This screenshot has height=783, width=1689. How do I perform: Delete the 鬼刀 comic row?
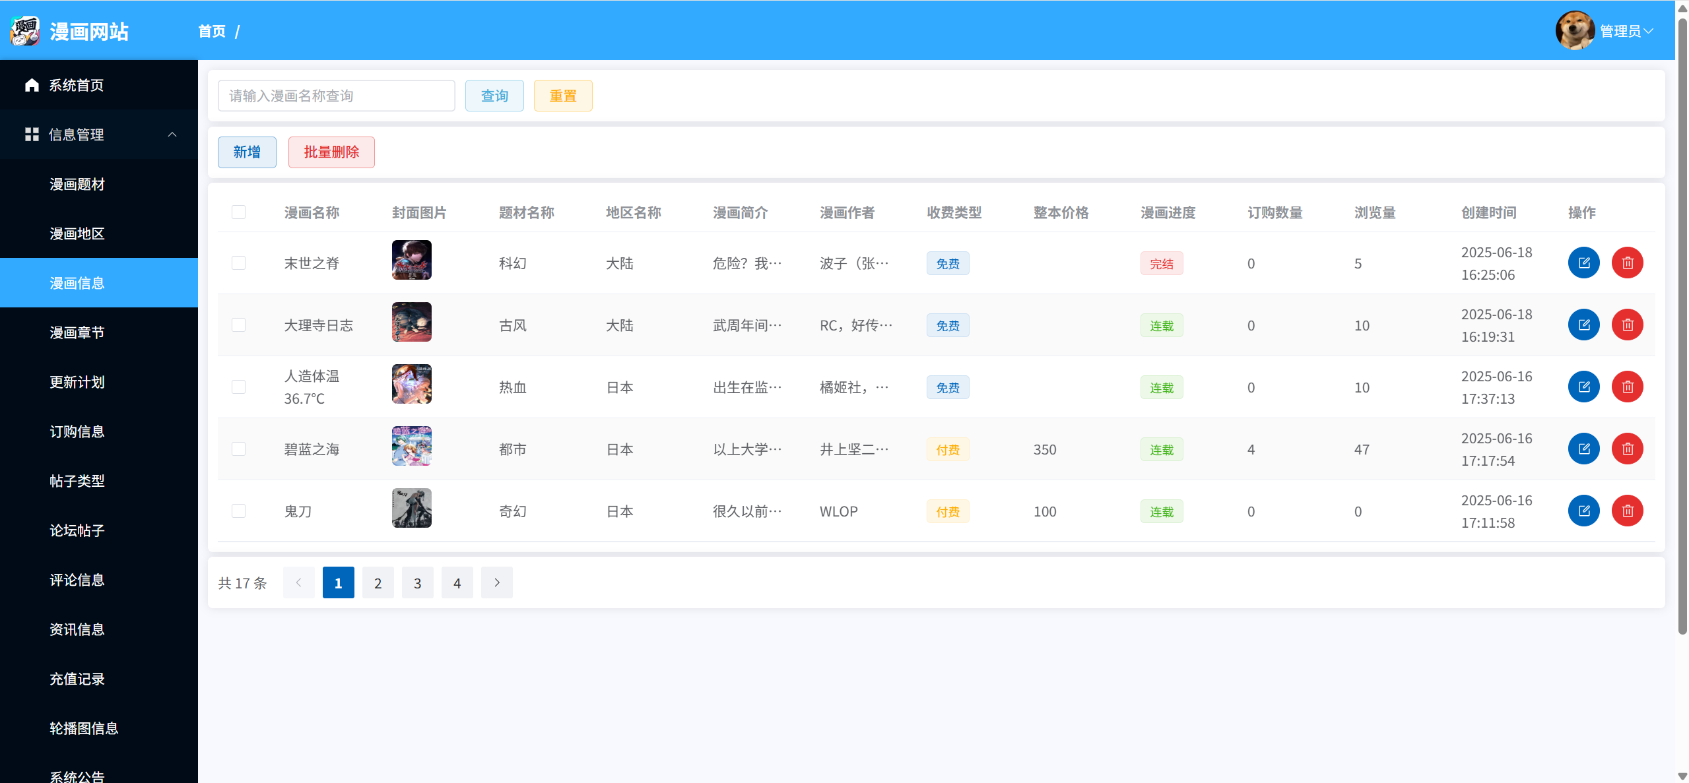[x=1627, y=511]
